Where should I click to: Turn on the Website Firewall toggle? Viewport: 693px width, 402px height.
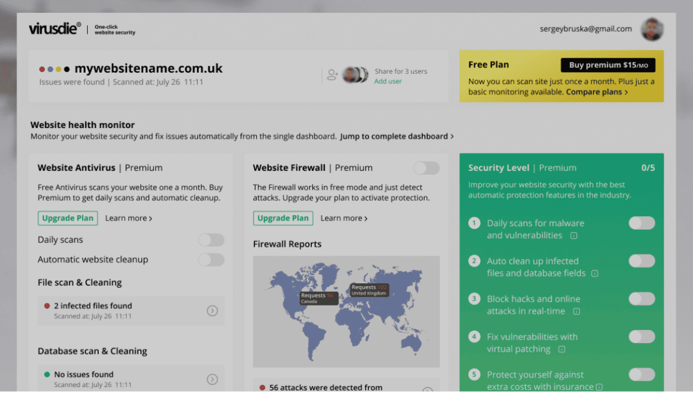[x=426, y=168]
